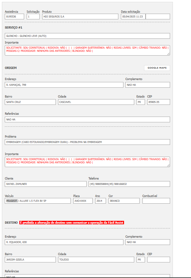This screenshot has width=191, height=278.
Task: Select the Placa field AXO-XXXX
Action: [x=83, y=201]
